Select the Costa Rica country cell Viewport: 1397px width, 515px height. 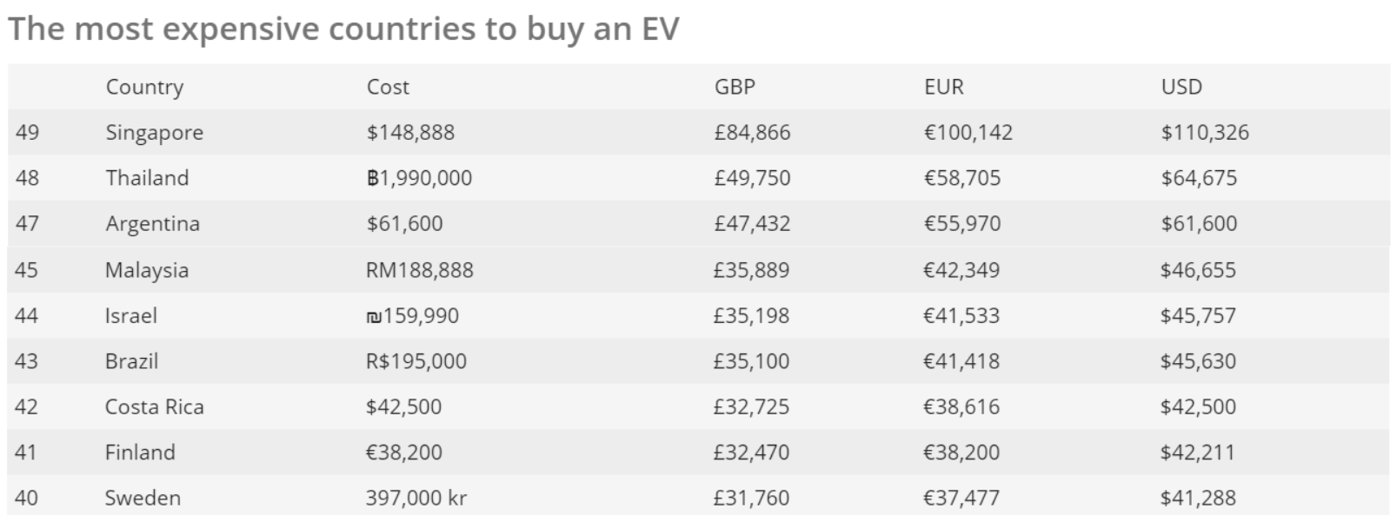pos(154,406)
